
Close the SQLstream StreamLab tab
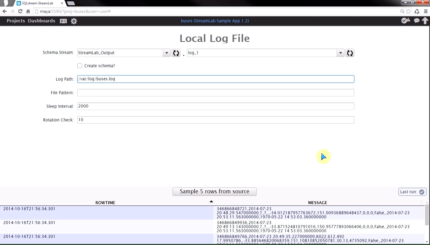(62, 3)
